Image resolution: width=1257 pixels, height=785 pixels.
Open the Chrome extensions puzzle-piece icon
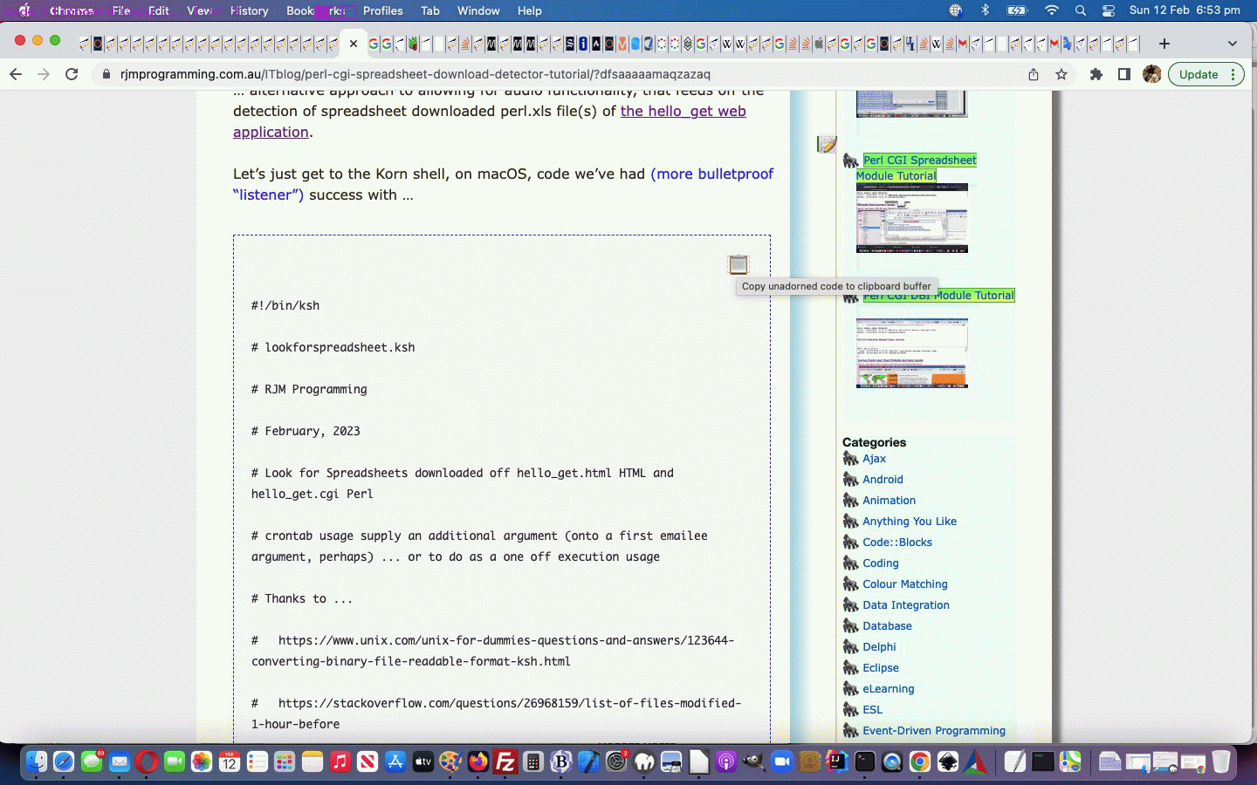1096,74
